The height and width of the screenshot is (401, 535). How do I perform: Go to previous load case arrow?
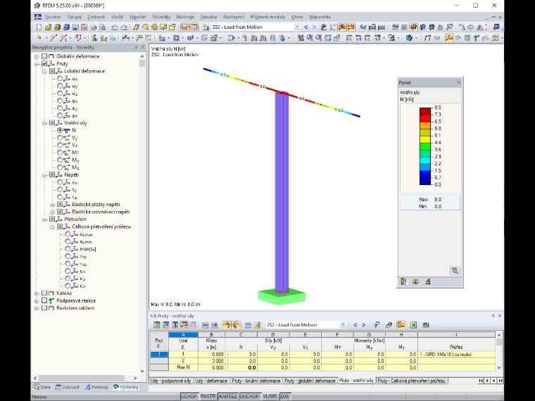point(306,27)
